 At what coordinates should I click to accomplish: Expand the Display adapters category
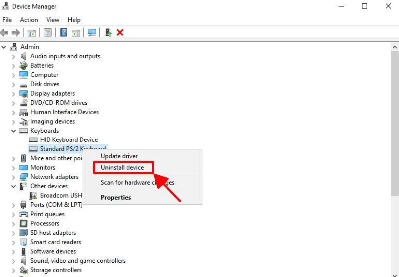14,94
